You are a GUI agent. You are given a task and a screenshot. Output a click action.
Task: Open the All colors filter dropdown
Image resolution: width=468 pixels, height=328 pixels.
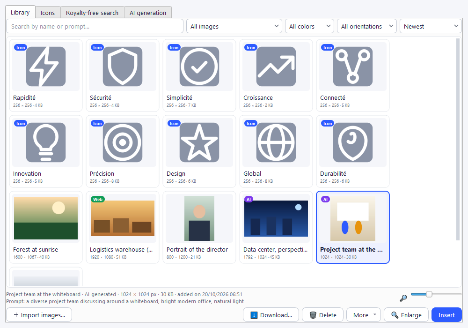coord(309,26)
